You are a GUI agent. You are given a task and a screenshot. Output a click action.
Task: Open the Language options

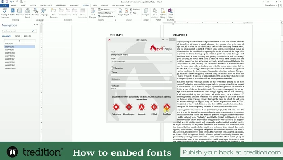(44, 12)
